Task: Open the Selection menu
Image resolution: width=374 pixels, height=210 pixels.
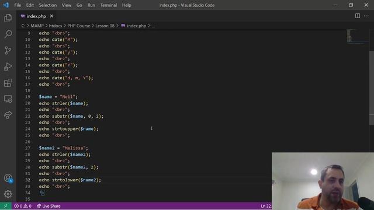Action: (x=48, y=5)
